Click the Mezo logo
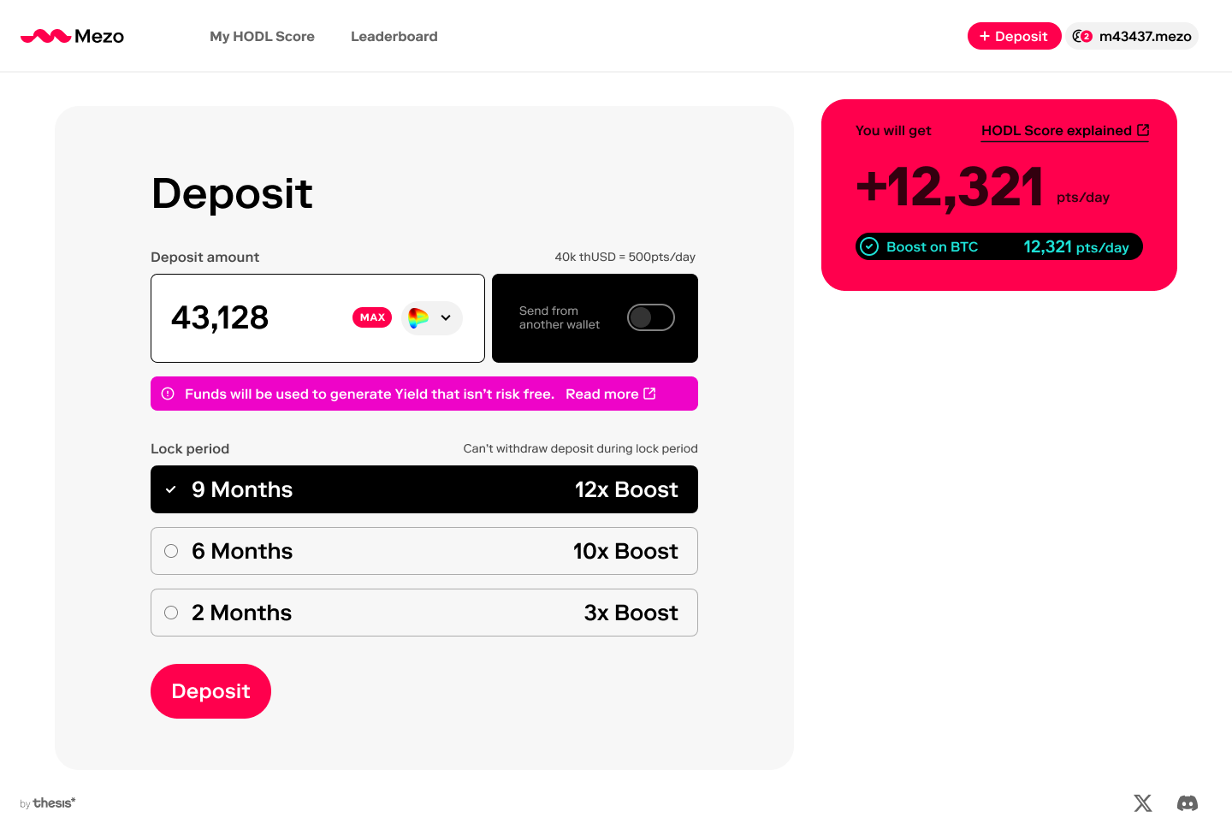1232x829 pixels. pyautogui.click(x=72, y=36)
